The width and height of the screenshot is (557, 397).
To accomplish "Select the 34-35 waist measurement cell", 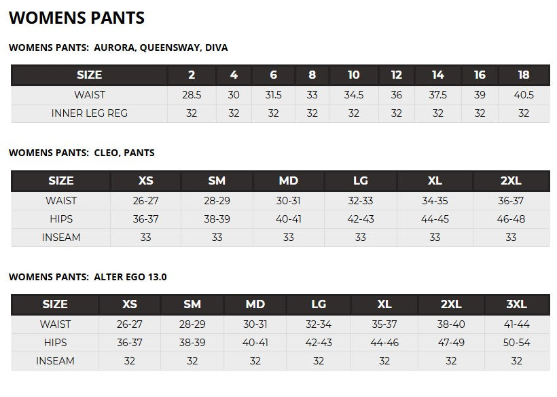I will click(435, 201).
